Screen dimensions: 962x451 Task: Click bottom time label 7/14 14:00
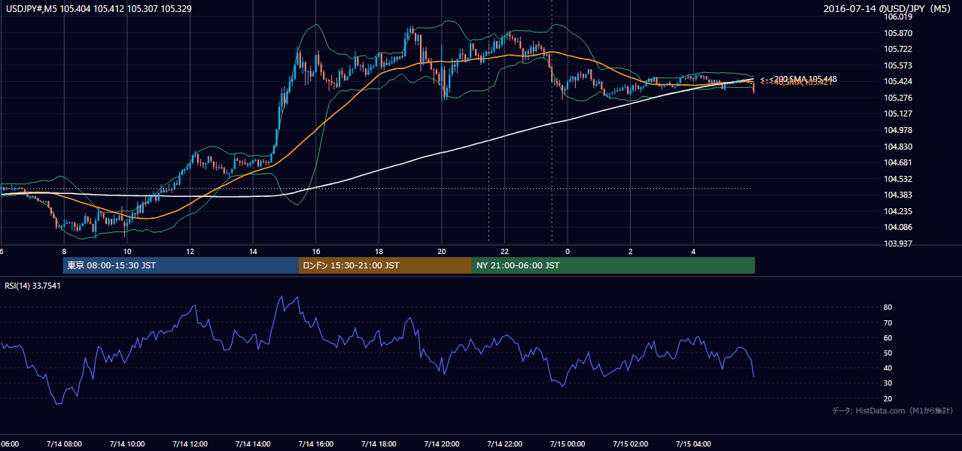coord(252,443)
